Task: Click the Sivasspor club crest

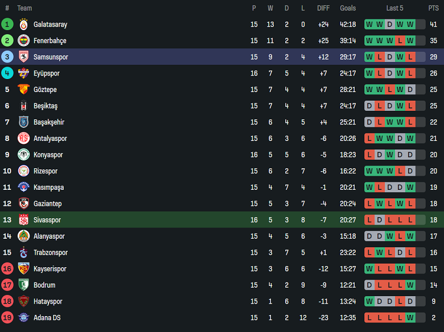Action: pyautogui.click(x=23, y=220)
